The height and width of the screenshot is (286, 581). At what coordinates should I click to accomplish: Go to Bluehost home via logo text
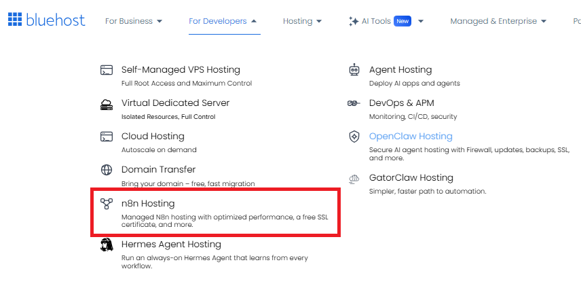(x=56, y=20)
